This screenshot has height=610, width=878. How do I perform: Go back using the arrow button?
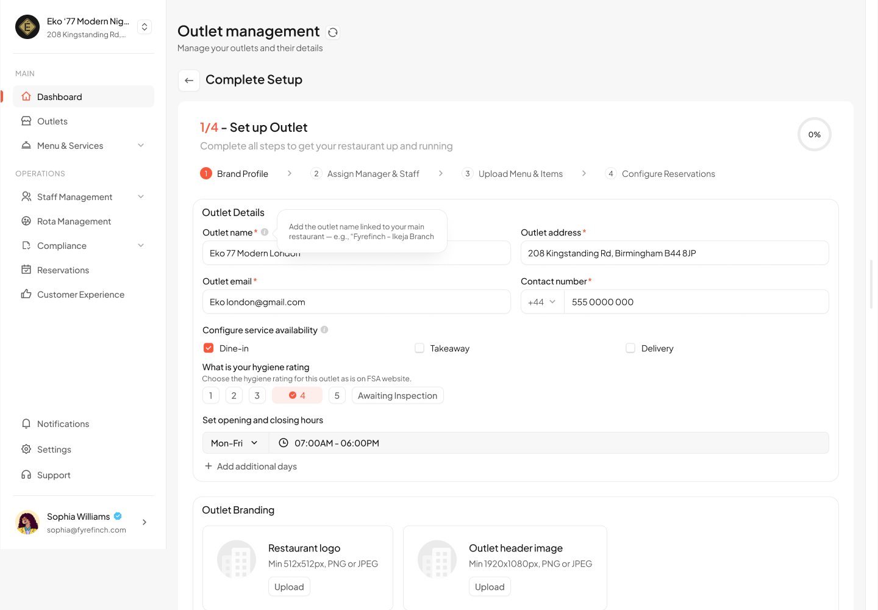(189, 81)
